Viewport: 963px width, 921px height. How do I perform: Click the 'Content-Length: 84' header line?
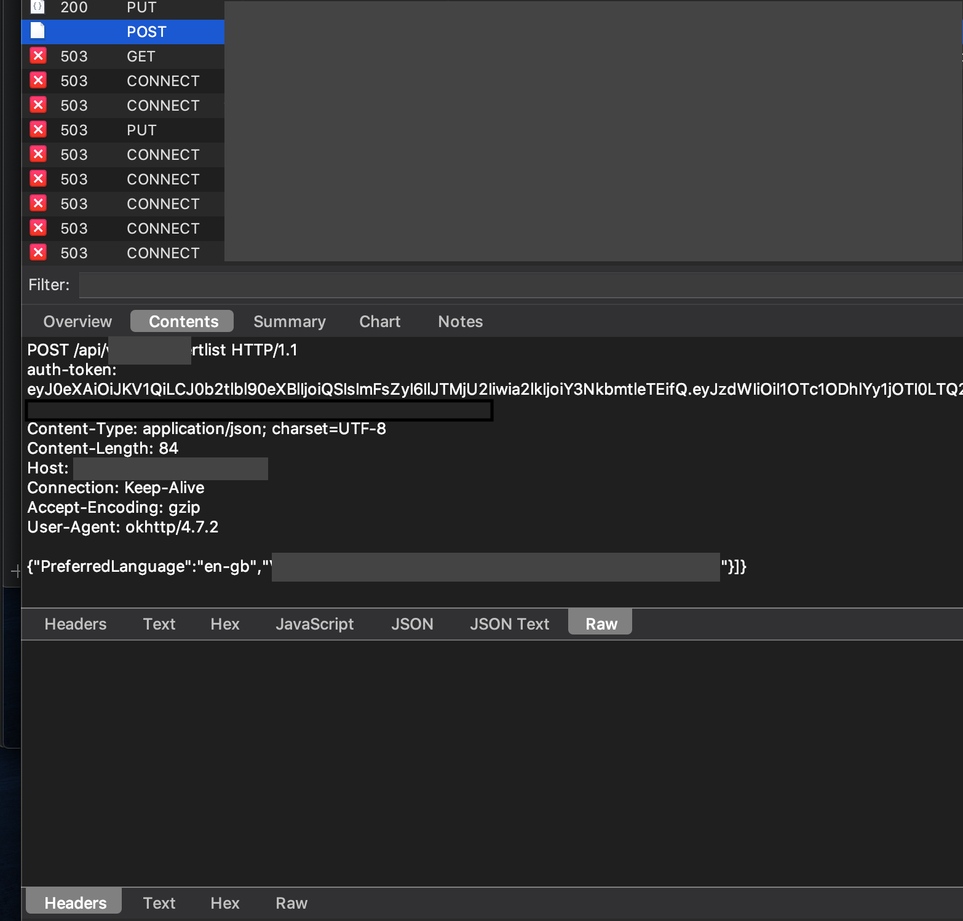tap(103, 448)
